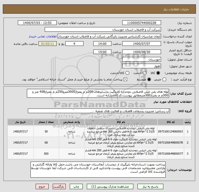Image resolution: width=199 pixels, height=192 pixels.
Task: Select the متوسط purchase type radio
Action: click(x=149, y=79)
